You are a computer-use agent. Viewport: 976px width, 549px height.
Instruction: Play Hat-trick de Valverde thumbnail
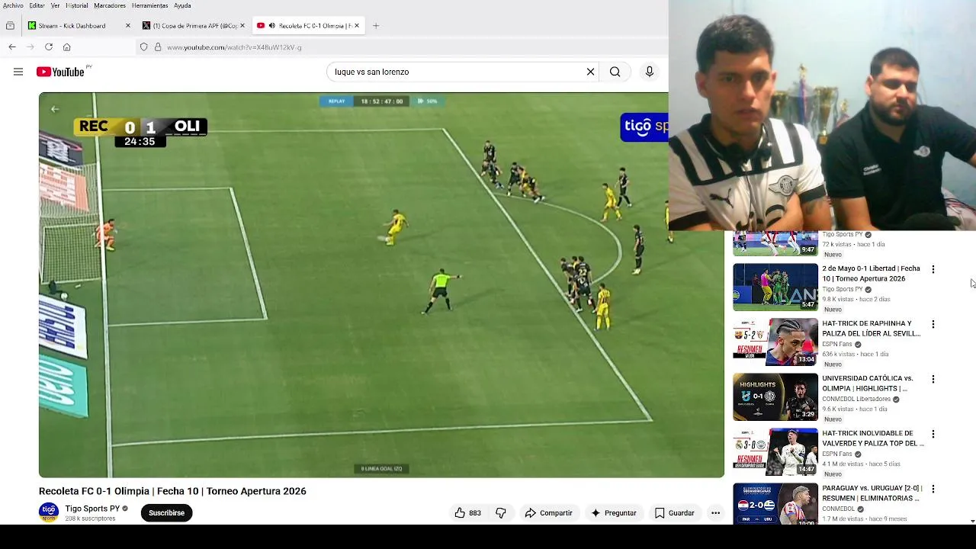coord(775,452)
